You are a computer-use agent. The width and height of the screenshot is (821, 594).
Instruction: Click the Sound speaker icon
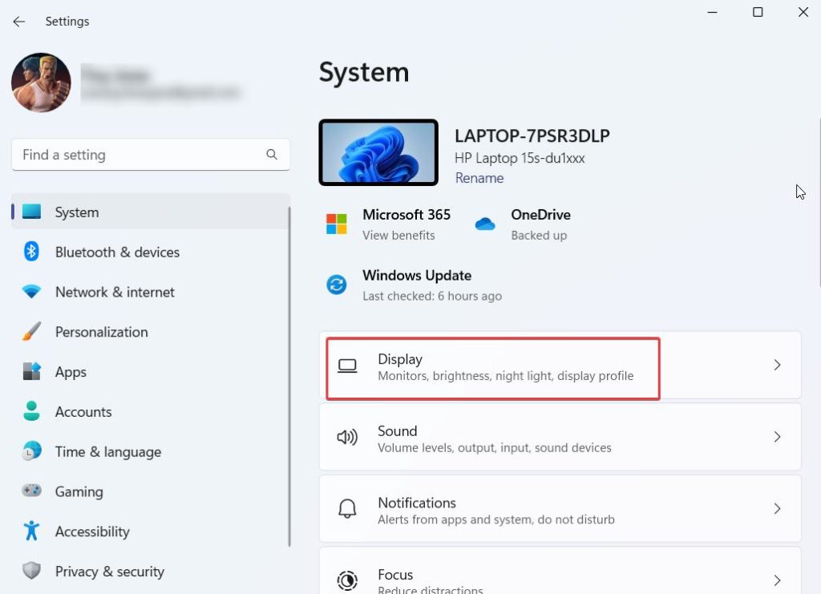pos(347,437)
